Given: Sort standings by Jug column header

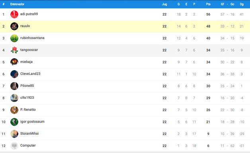Looking at the screenshot, I should coord(164,4).
